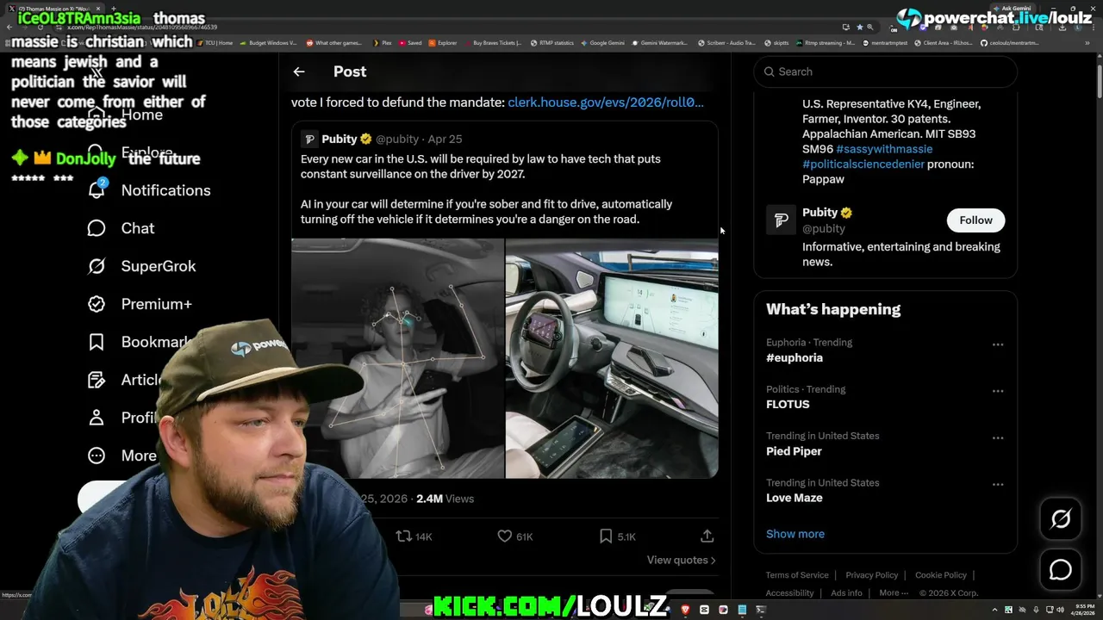
Task: Click the SuperGrok slash-circle icon
Action: click(97, 266)
